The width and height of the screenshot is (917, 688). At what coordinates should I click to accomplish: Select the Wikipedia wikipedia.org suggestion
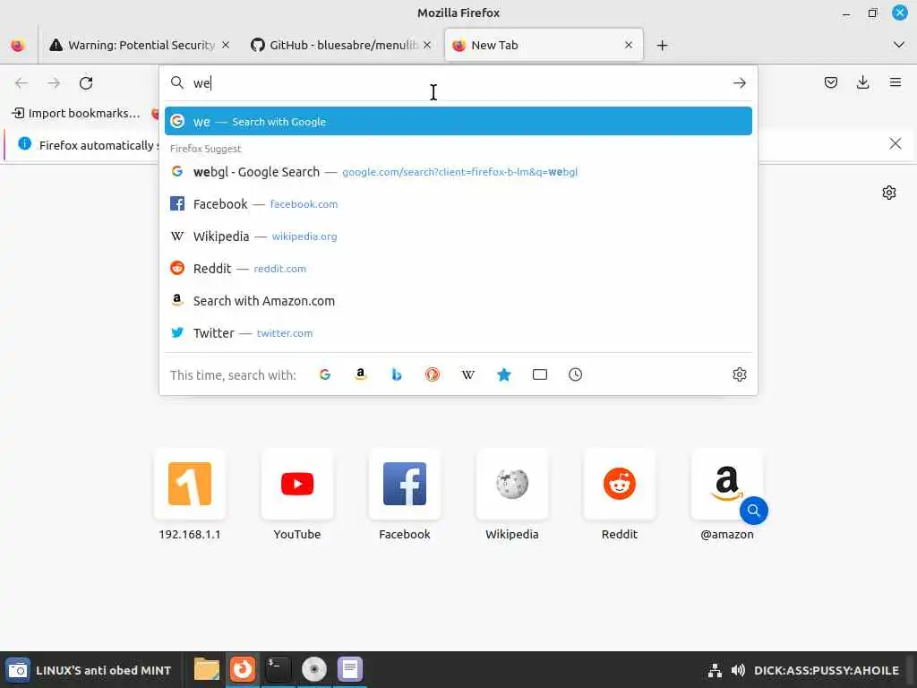[x=458, y=236]
